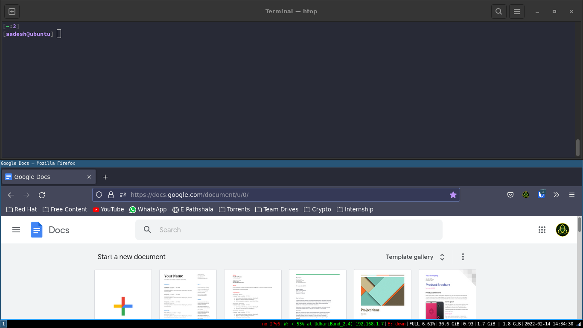Open your Google account avatar
This screenshot has width=583, height=328.
point(563,229)
